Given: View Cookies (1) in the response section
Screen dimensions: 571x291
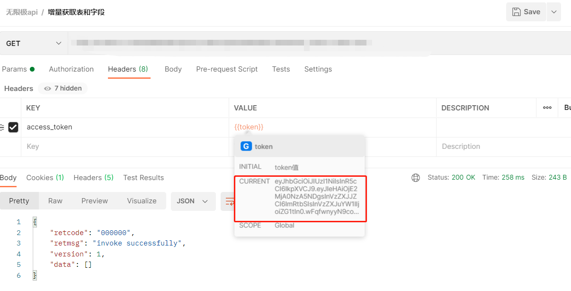Looking at the screenshot, I should pyautogui.click(x=45, y=177).
